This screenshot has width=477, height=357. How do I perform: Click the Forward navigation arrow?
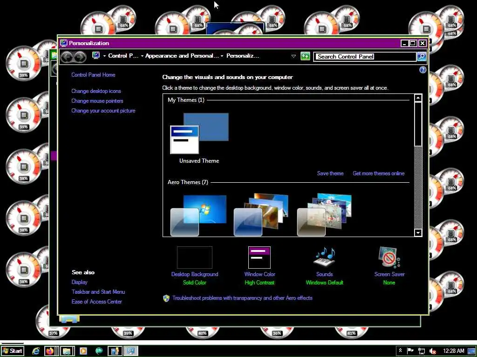point(80,57)
